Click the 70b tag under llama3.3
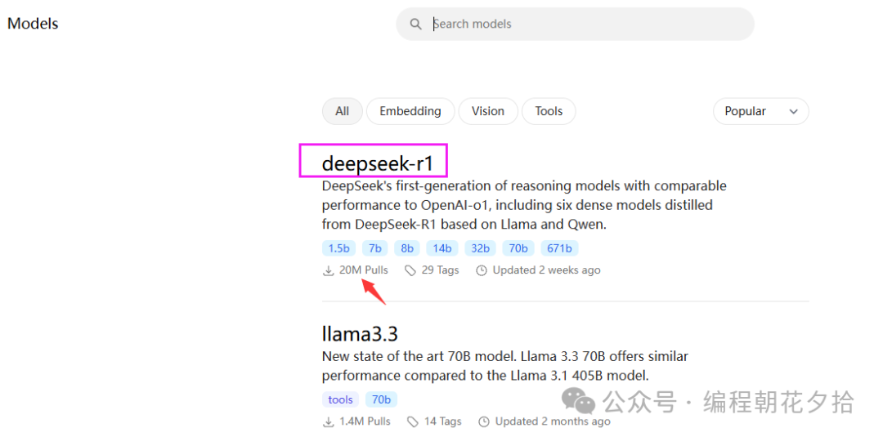Screen dimensions: 883x437 click(x=381, y=400)
